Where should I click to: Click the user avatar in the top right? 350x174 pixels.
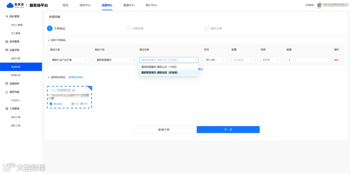click(x=319, y=5)
